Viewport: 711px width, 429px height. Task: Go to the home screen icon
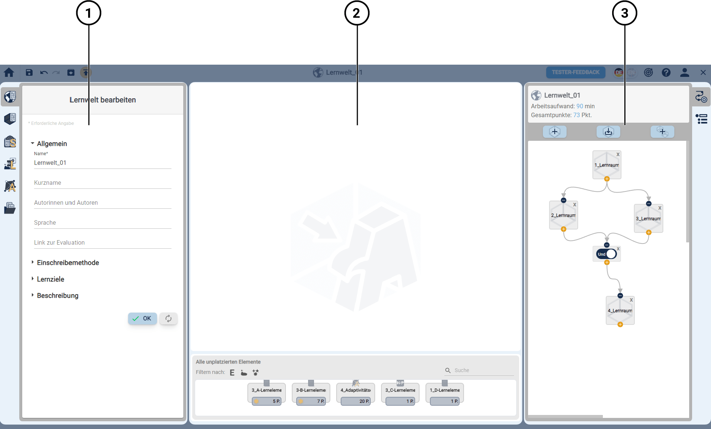9,72
